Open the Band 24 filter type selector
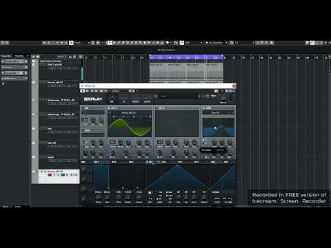The image size is (331, 248). (216, 113)
